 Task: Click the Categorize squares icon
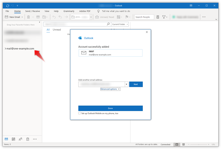119,17
